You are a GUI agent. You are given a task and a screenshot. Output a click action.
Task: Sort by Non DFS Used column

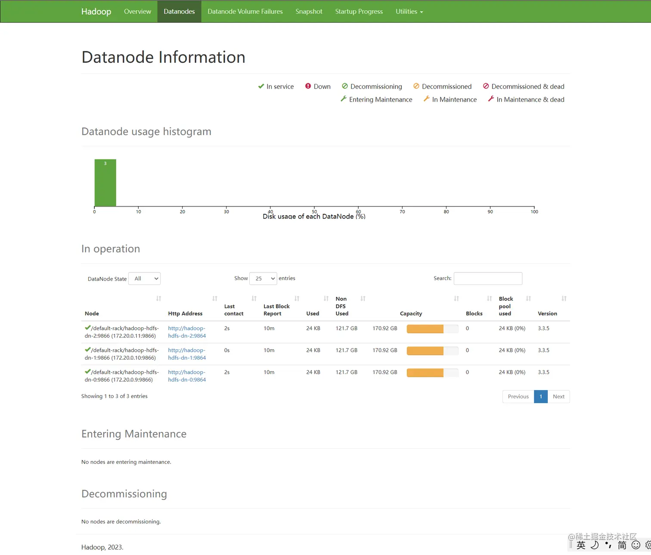350,306
